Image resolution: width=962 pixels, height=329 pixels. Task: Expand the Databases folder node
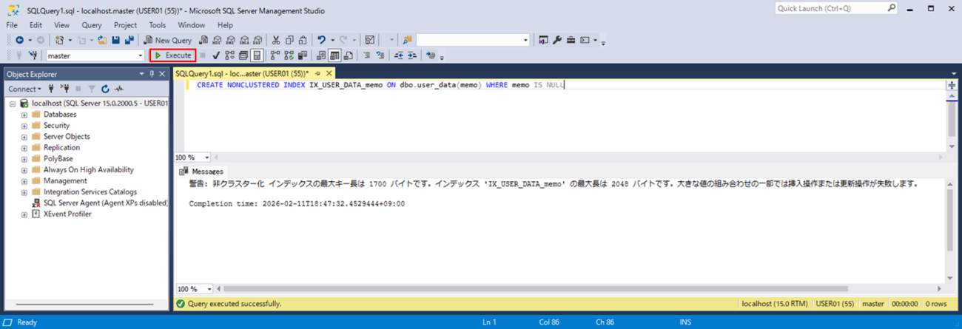click(24, 115)
